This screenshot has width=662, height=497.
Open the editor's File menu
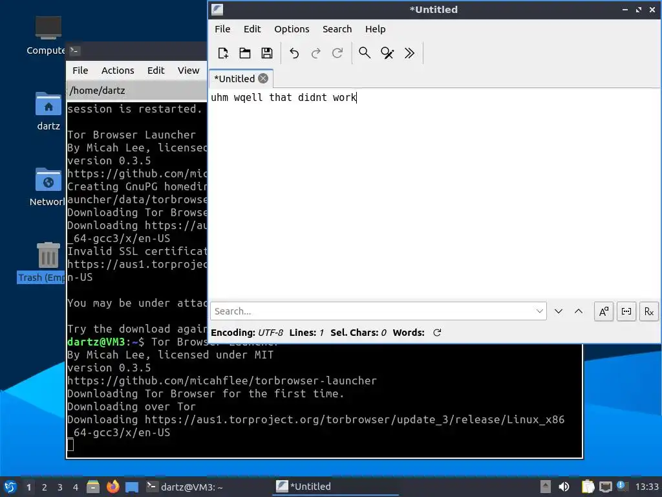click(x=222, y=29)
